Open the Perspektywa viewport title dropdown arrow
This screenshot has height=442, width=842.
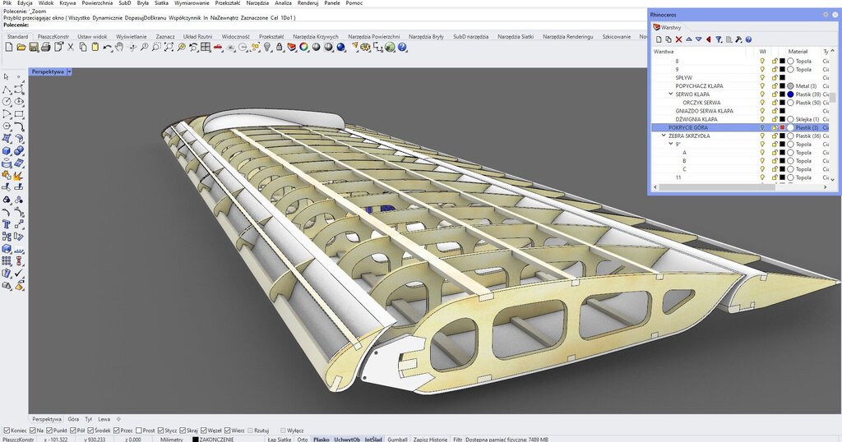click(70, 71)
